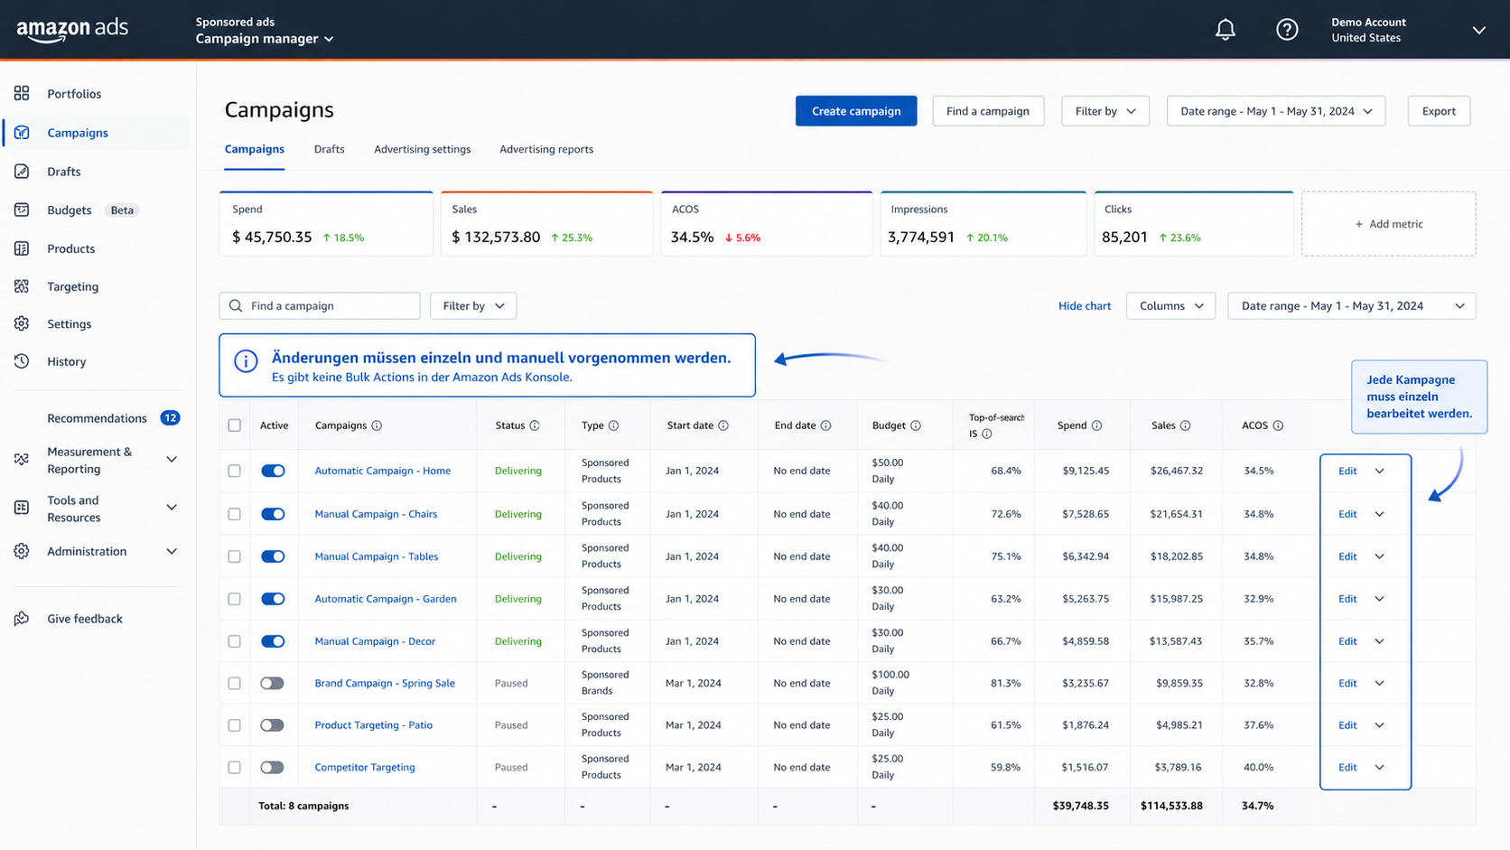Click the Campaigns sidebar icon

[x=22, y=133]
